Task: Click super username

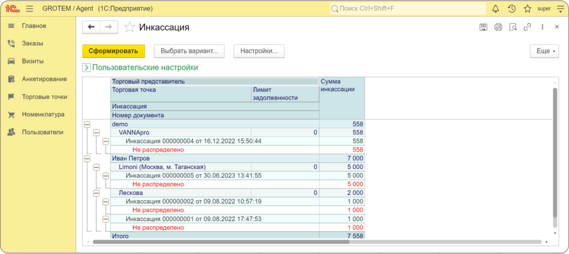Action: (x=544, y=9)
